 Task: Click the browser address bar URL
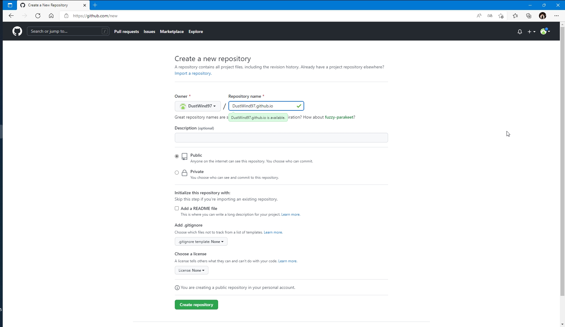(x=95, y=16)
